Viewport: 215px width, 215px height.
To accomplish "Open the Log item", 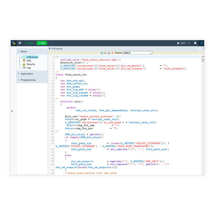I will pos(28,68).
